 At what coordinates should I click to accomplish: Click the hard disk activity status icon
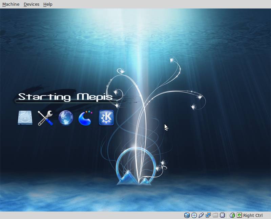(187, 215)
